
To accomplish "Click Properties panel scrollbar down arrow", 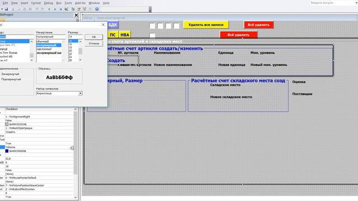I will pyautogui.click(x=76, y=197).
